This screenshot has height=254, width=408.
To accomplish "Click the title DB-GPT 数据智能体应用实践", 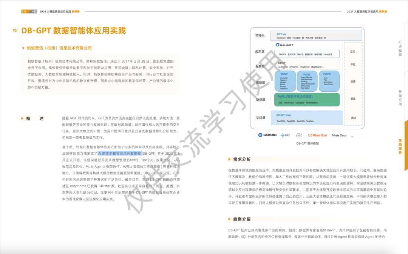I will pyautogui.click(x=73, y=31).
